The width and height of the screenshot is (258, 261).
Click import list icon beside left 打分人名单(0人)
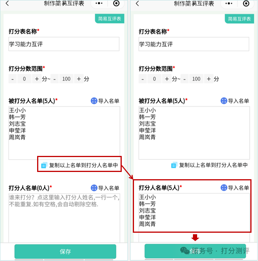pyautogui.click(x=94, y=188)
